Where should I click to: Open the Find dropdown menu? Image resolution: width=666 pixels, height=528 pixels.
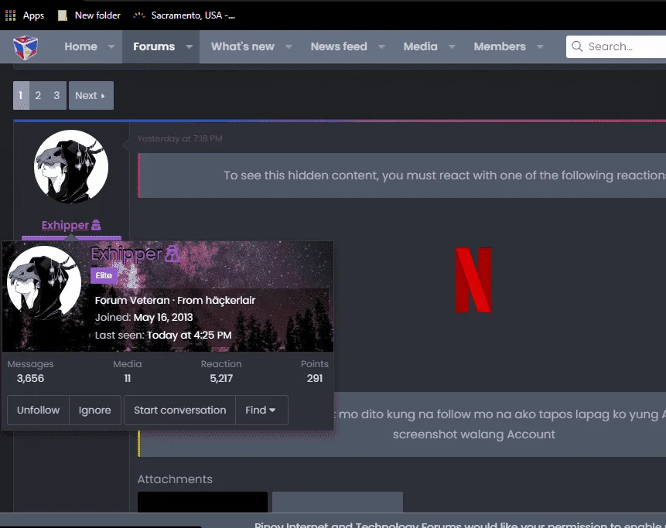click(x=261, y=410)
